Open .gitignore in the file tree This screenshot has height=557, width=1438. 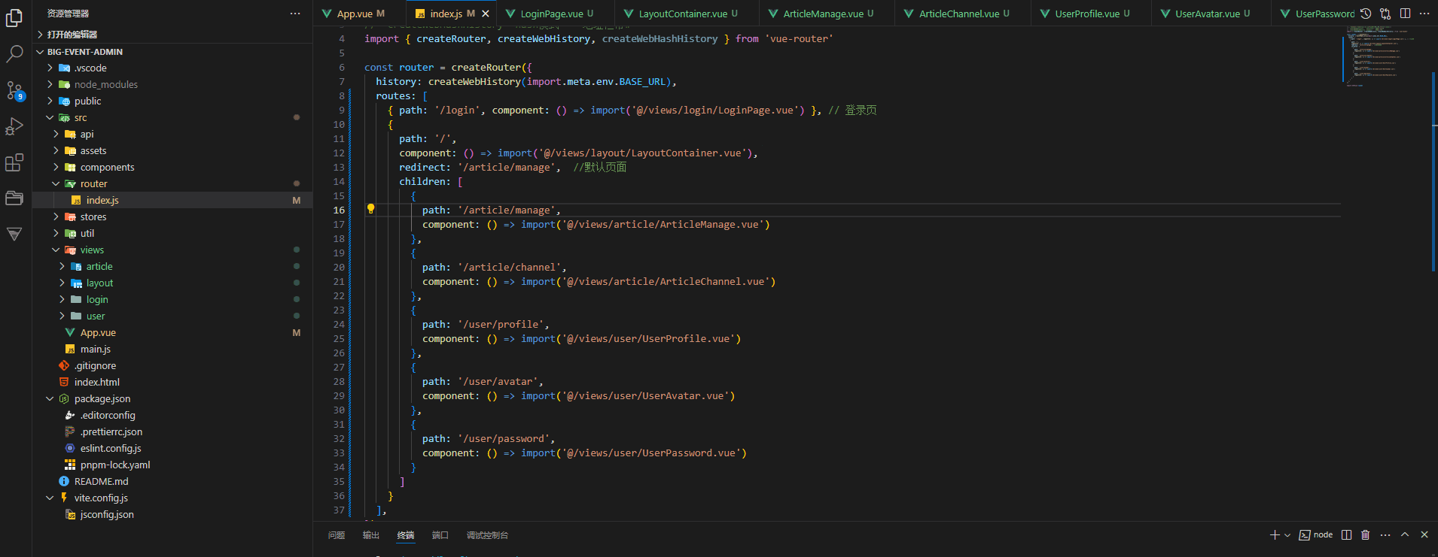coord(172,365)
